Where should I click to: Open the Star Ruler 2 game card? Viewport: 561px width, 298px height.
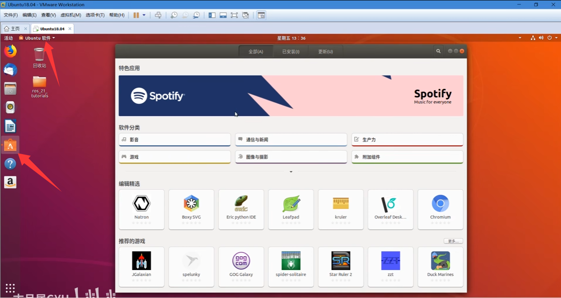(341, 267)
